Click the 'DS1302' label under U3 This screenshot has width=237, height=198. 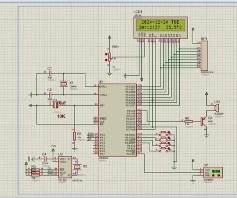click(x=62, y=180)
